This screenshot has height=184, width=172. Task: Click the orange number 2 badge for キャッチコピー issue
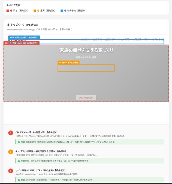(x=11, y=152)
